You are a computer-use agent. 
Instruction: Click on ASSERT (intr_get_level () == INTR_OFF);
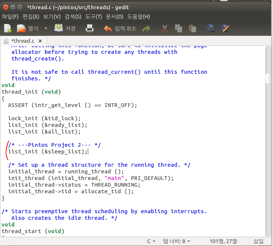click(x=72, y=105)
